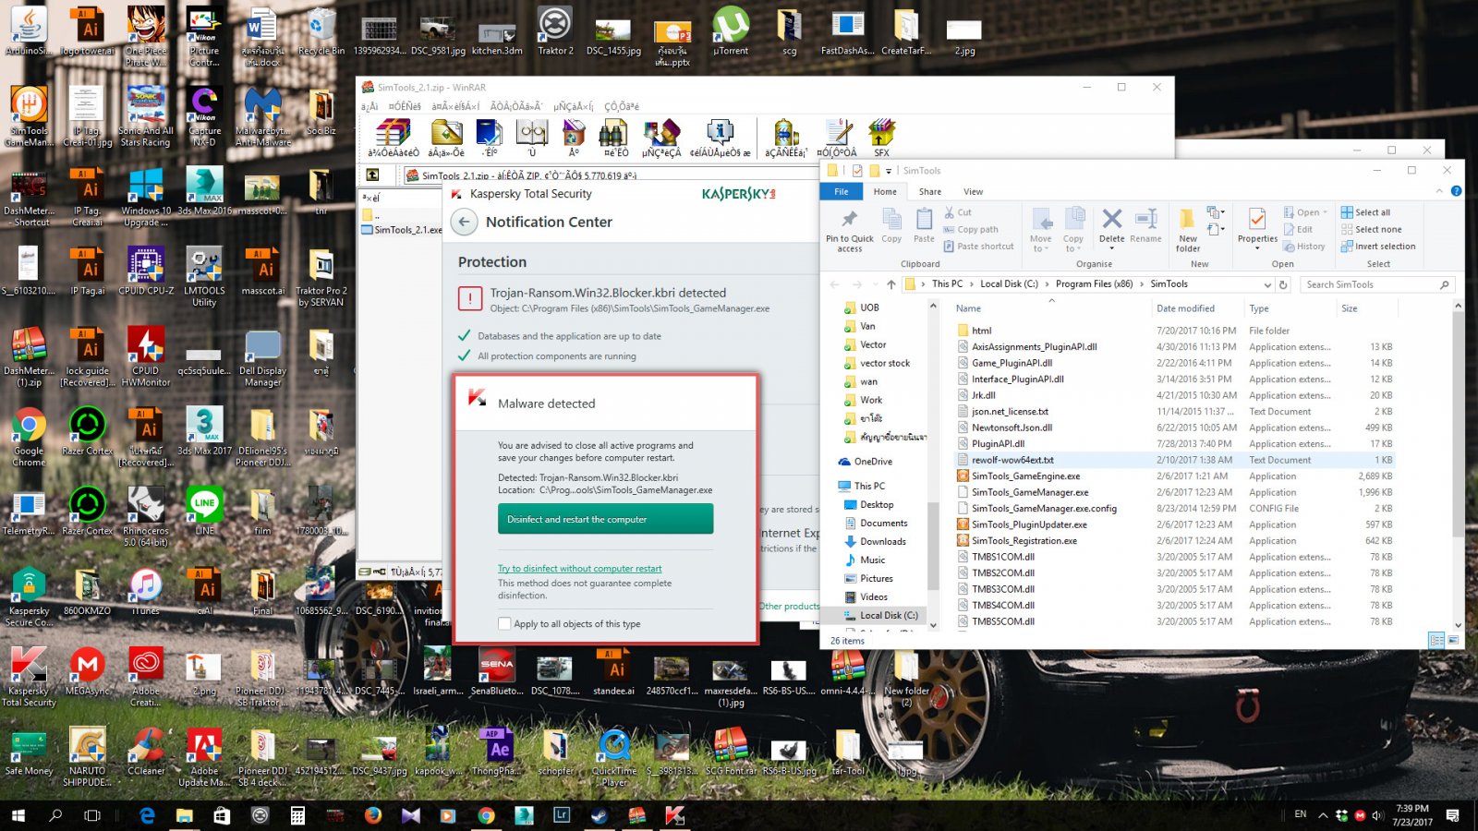Click the WinRAR View (book with glasses) icon
The image size is (1478, 831).
(x=532, y=133)
